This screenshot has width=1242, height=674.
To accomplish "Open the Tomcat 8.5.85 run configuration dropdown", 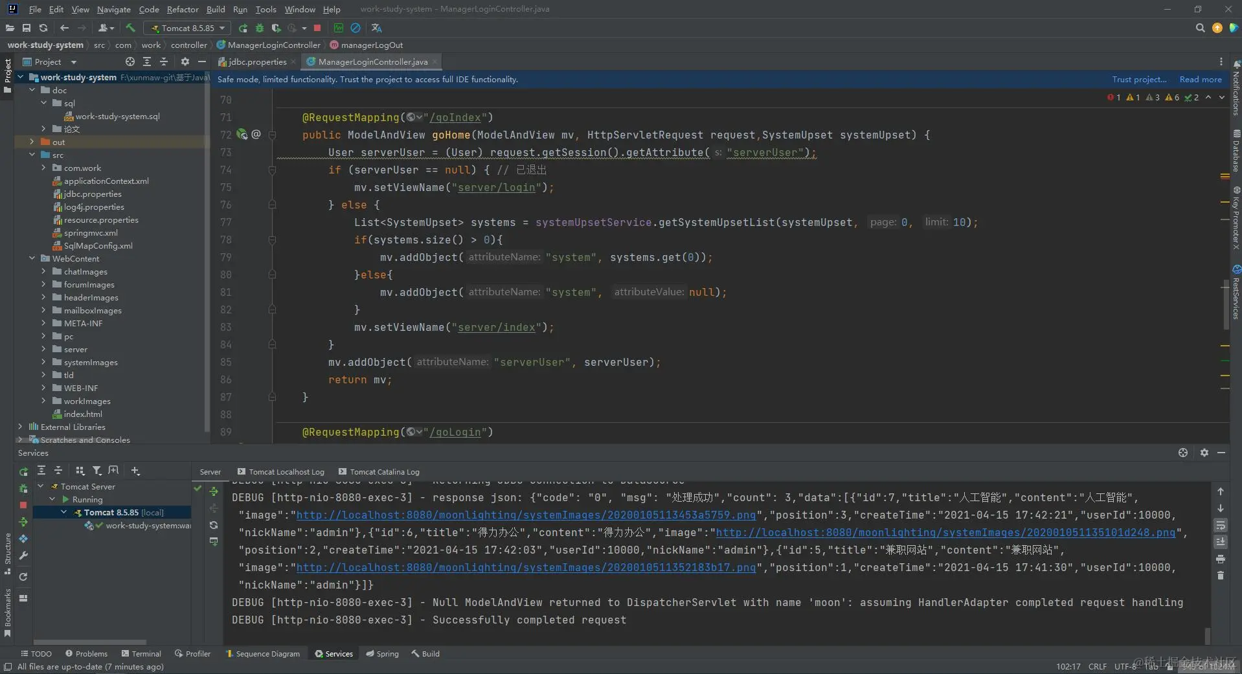I will (187, 28).
